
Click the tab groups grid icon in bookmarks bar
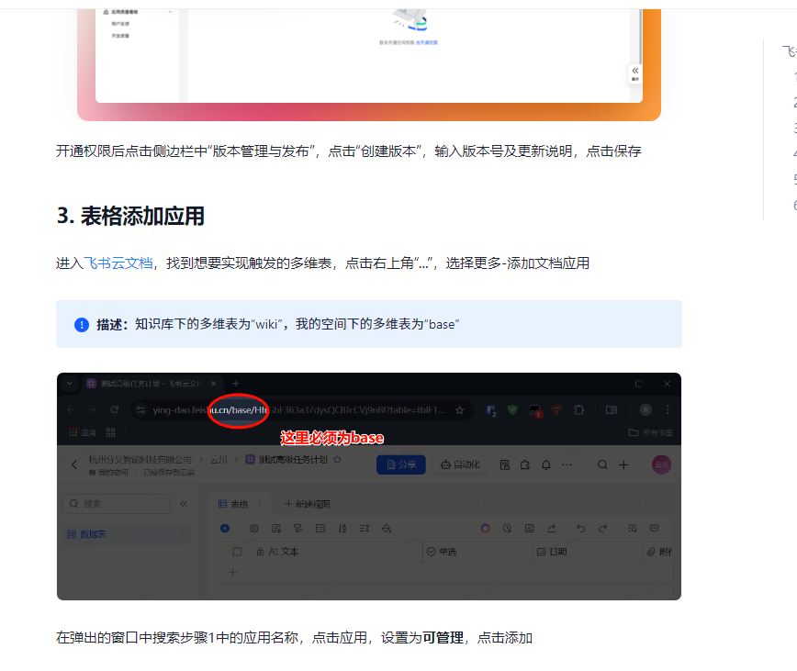(x=110, y=432)
